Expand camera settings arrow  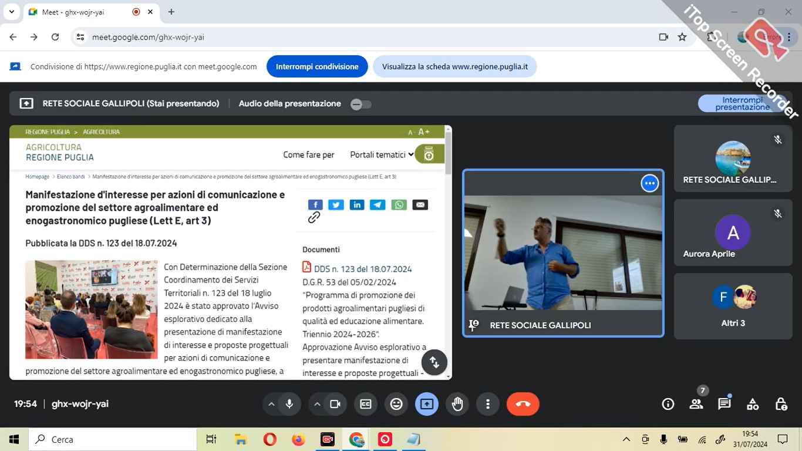(317, 404)
